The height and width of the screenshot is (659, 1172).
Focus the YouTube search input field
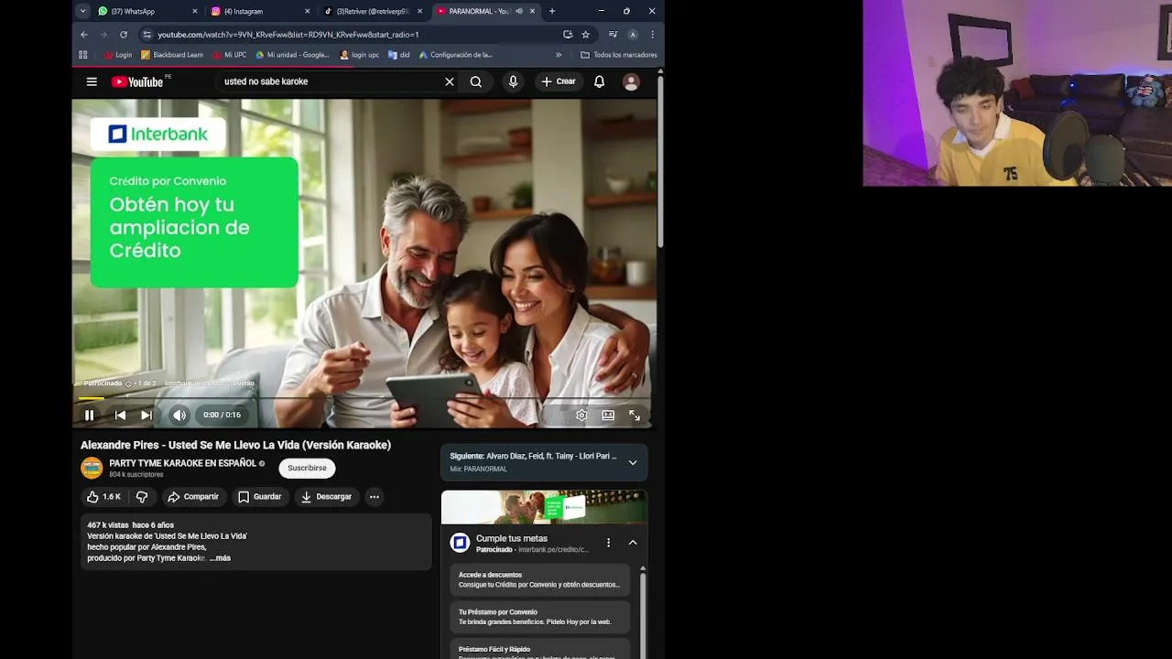coord(331,81)
